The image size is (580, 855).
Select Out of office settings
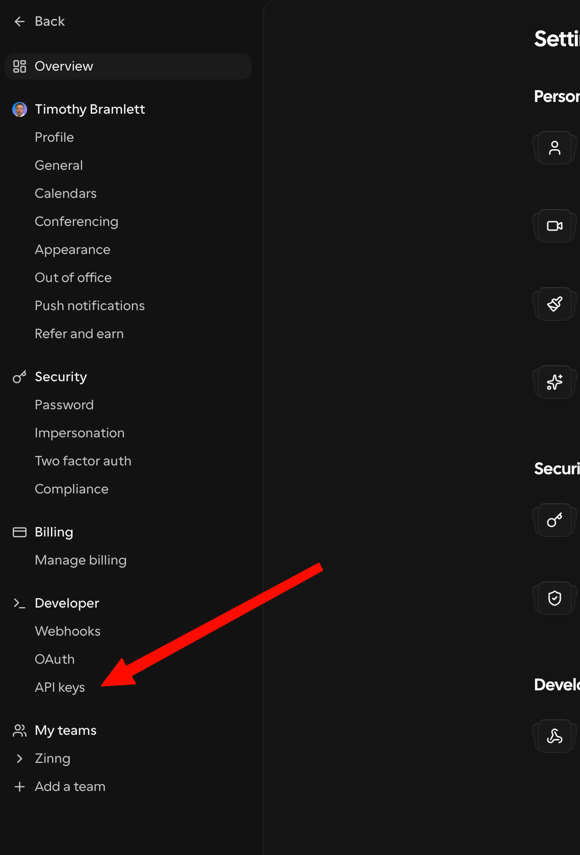pyautogui.click(x=73, y=278)
